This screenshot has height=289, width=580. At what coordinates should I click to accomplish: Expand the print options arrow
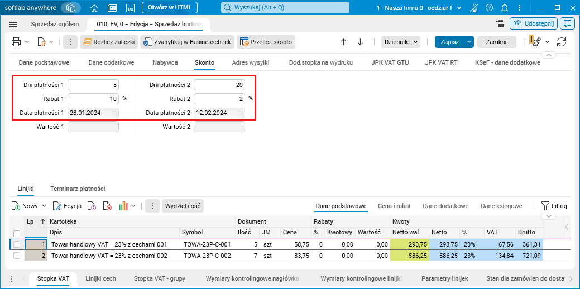pyautogui.click(x=27, y=42)
